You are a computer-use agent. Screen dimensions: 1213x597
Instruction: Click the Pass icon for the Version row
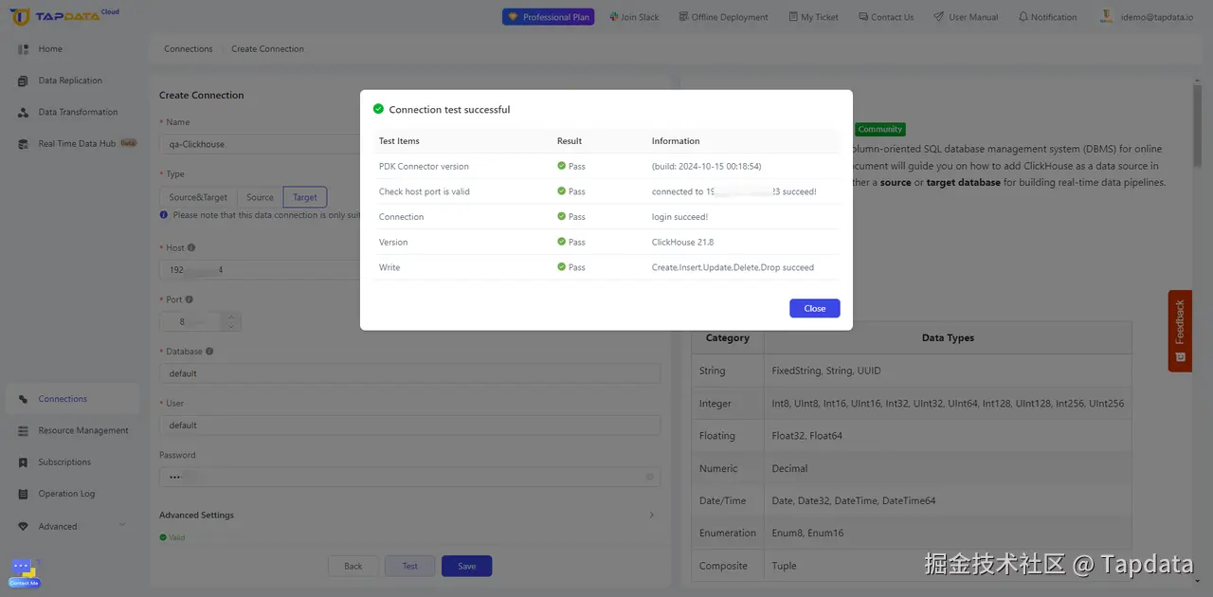click(x=561, y=242)
